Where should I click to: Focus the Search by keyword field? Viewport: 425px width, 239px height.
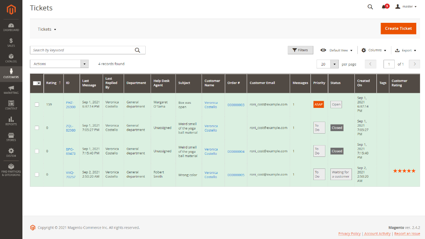(x=88, y=50)
